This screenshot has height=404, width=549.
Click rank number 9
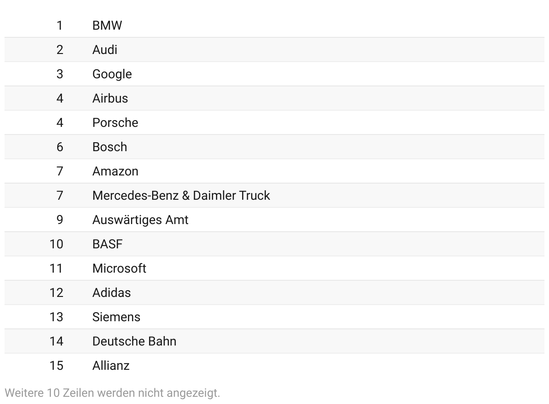point(60,220)
